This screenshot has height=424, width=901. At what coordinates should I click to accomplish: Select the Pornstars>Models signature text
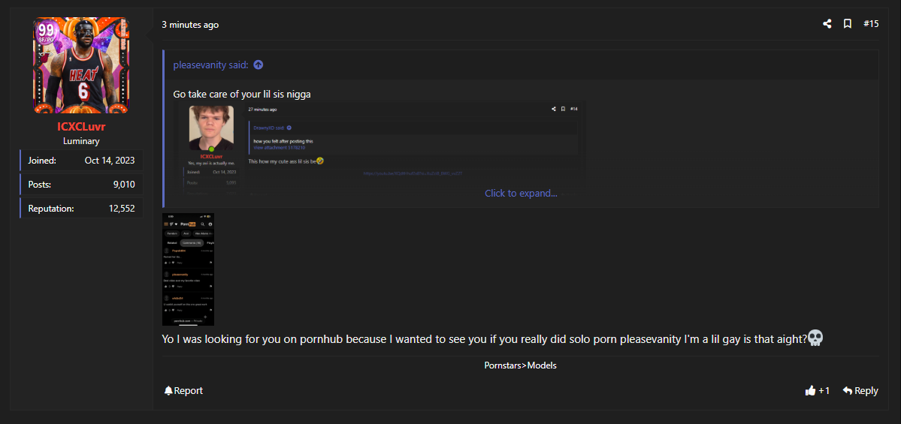coord(520,365)
